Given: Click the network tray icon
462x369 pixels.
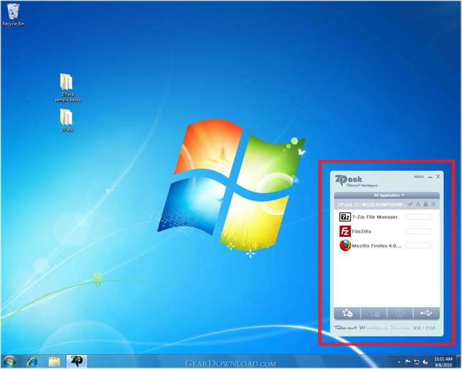Looking at the screenshot, I should [416, 362].
